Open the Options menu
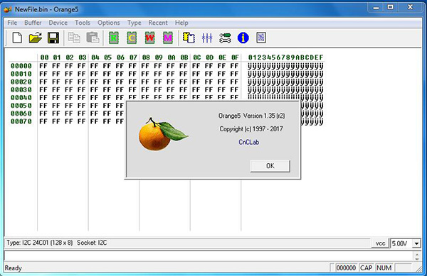 [109, 23]
